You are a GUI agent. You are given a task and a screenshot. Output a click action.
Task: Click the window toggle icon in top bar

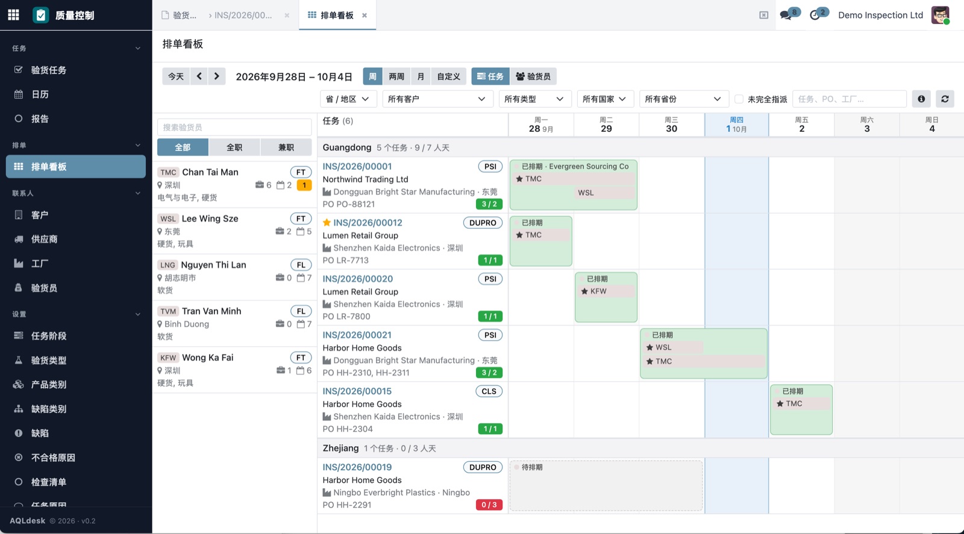763,15
